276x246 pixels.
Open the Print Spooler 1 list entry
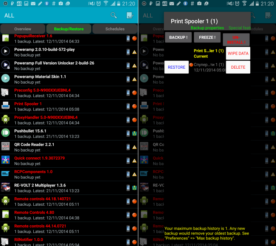click(x=69, y=106)
